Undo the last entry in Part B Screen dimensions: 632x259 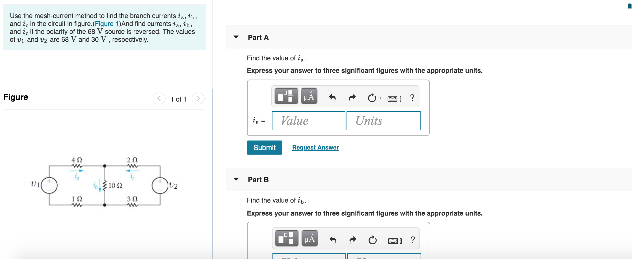coord(333,239)
